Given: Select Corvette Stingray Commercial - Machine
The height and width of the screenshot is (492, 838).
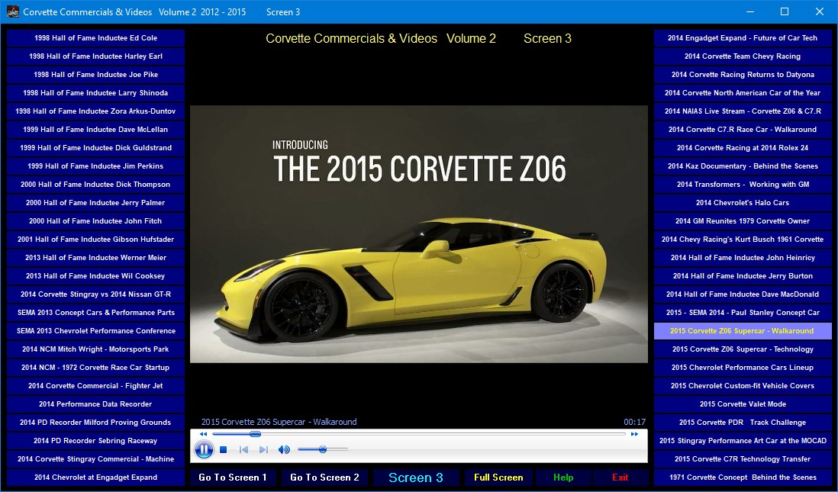Looking at the screenshot, I should click(x=95, y=459).
